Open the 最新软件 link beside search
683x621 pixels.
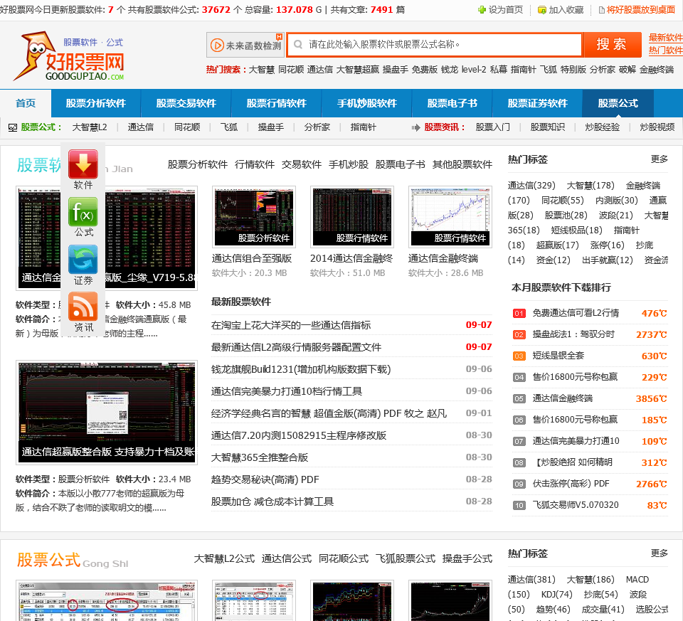(x=665, y=38)
